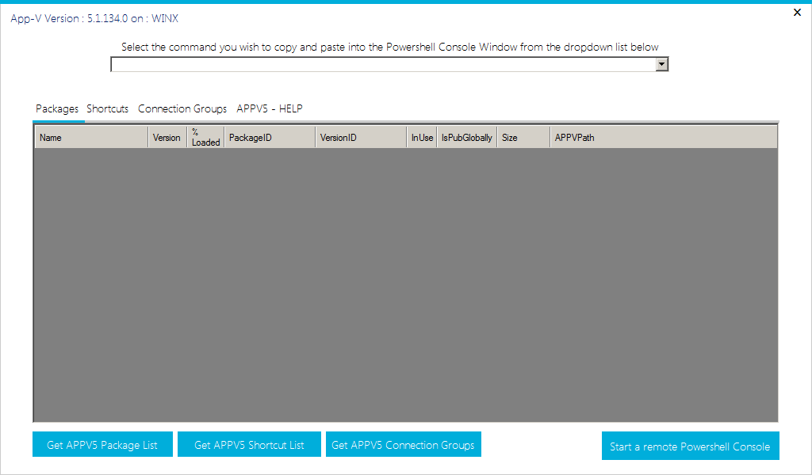Click the PackageID column header
The image size is (812, 475).
click(270, 138)
